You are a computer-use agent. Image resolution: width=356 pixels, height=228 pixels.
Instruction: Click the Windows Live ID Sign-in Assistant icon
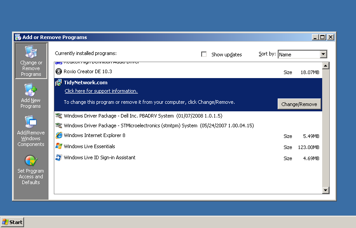coord(59,157)
